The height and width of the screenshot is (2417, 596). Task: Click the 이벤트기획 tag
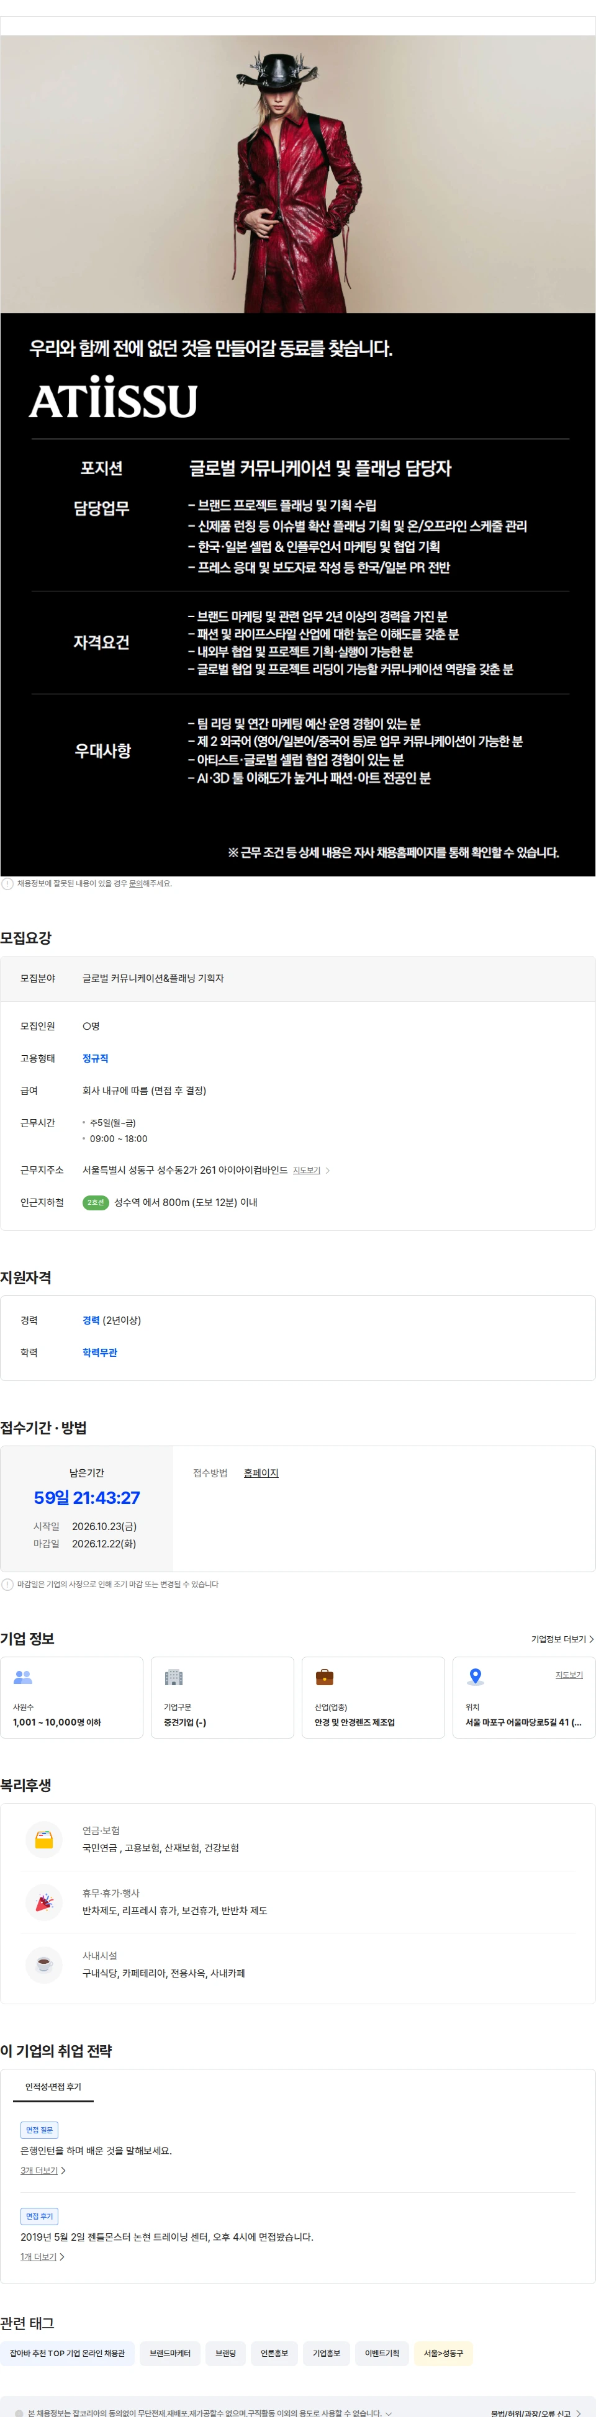[382, 2352]
